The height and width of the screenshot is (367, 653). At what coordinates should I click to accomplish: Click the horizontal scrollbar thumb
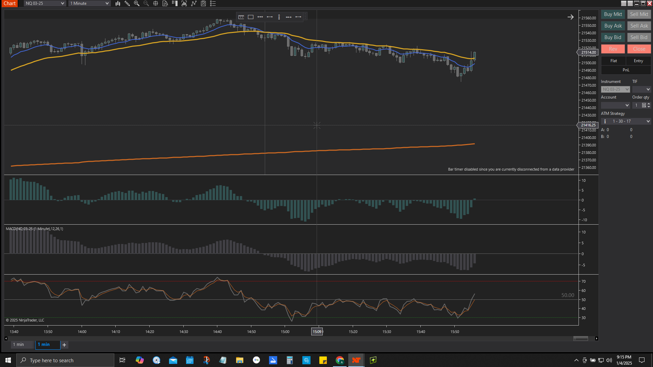pos(581,338)
